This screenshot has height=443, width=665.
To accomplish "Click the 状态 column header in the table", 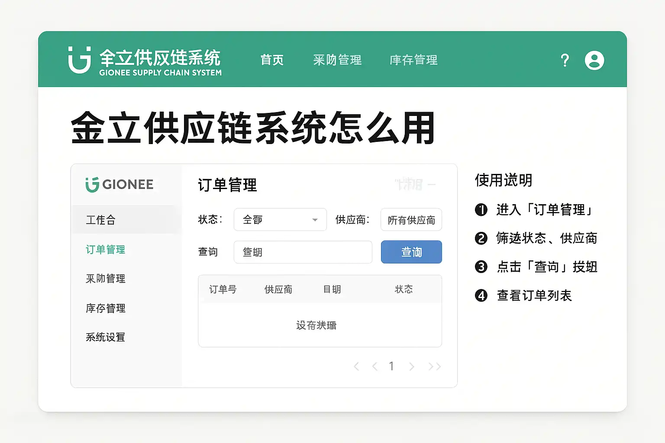I will [x=404, y=289].
